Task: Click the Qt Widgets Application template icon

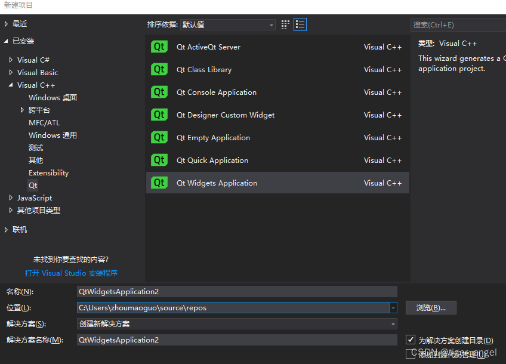Action: 159,183
